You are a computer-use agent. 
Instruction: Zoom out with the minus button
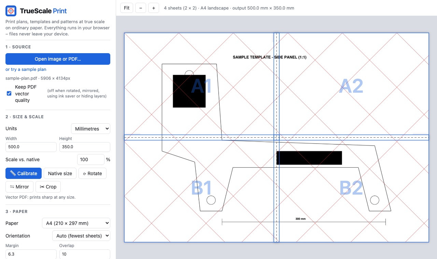coord(141,8)
